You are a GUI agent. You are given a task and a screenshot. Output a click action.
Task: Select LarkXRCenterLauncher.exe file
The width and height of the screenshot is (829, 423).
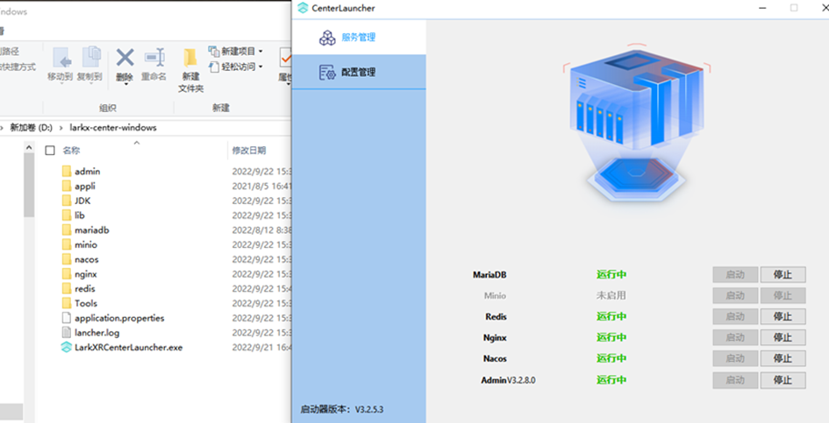click(x=128, y=348)
